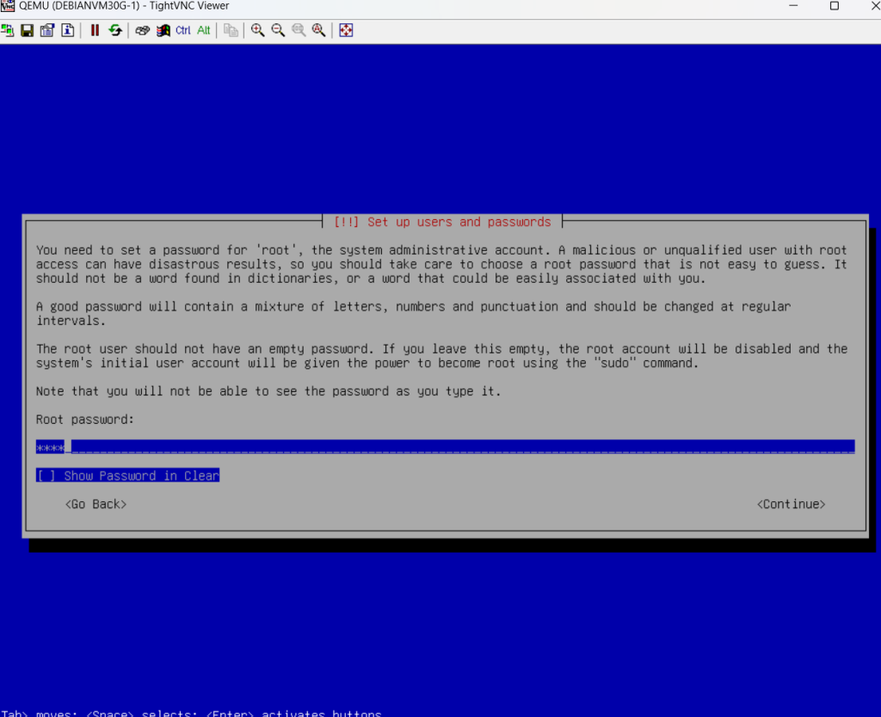Screen dimensions: 881x717
Task: Send Ctrl+Esc with the Windows flag icon
Action: [163, 30]
